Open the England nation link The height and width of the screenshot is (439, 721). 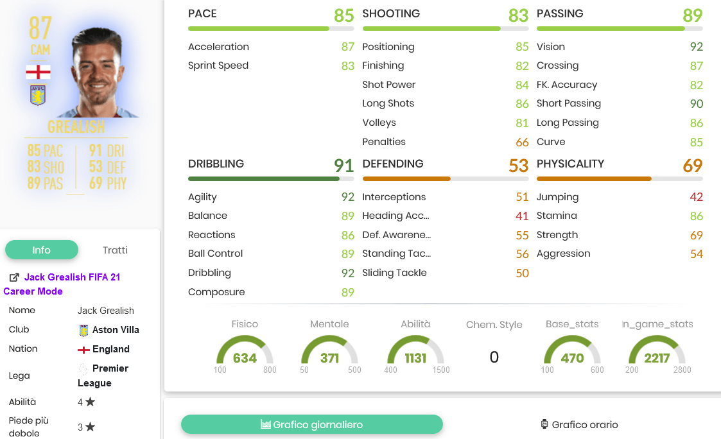point(111,349)
